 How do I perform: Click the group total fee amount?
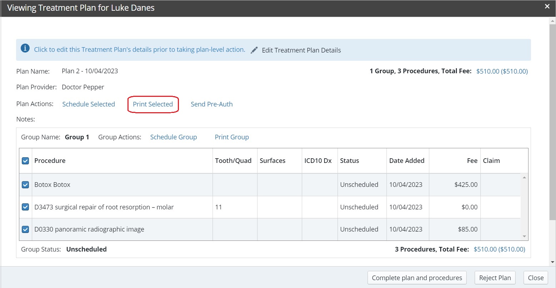(499, 249)
